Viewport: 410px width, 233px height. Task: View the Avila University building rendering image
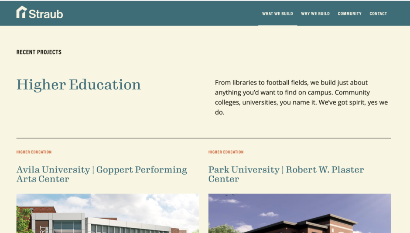(x=108, y=213)
